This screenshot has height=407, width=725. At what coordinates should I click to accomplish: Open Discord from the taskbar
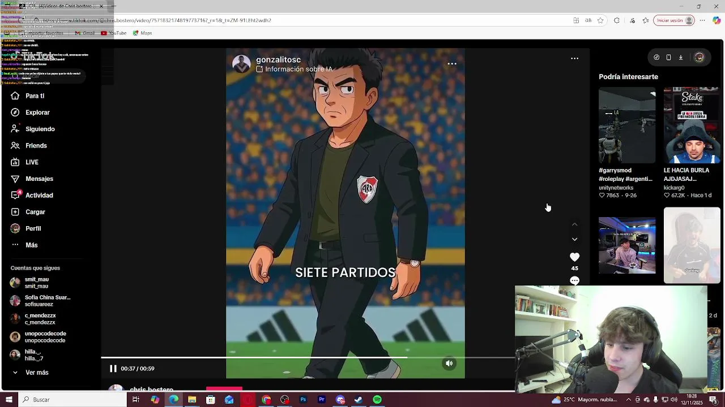click(x=340, y=400)
